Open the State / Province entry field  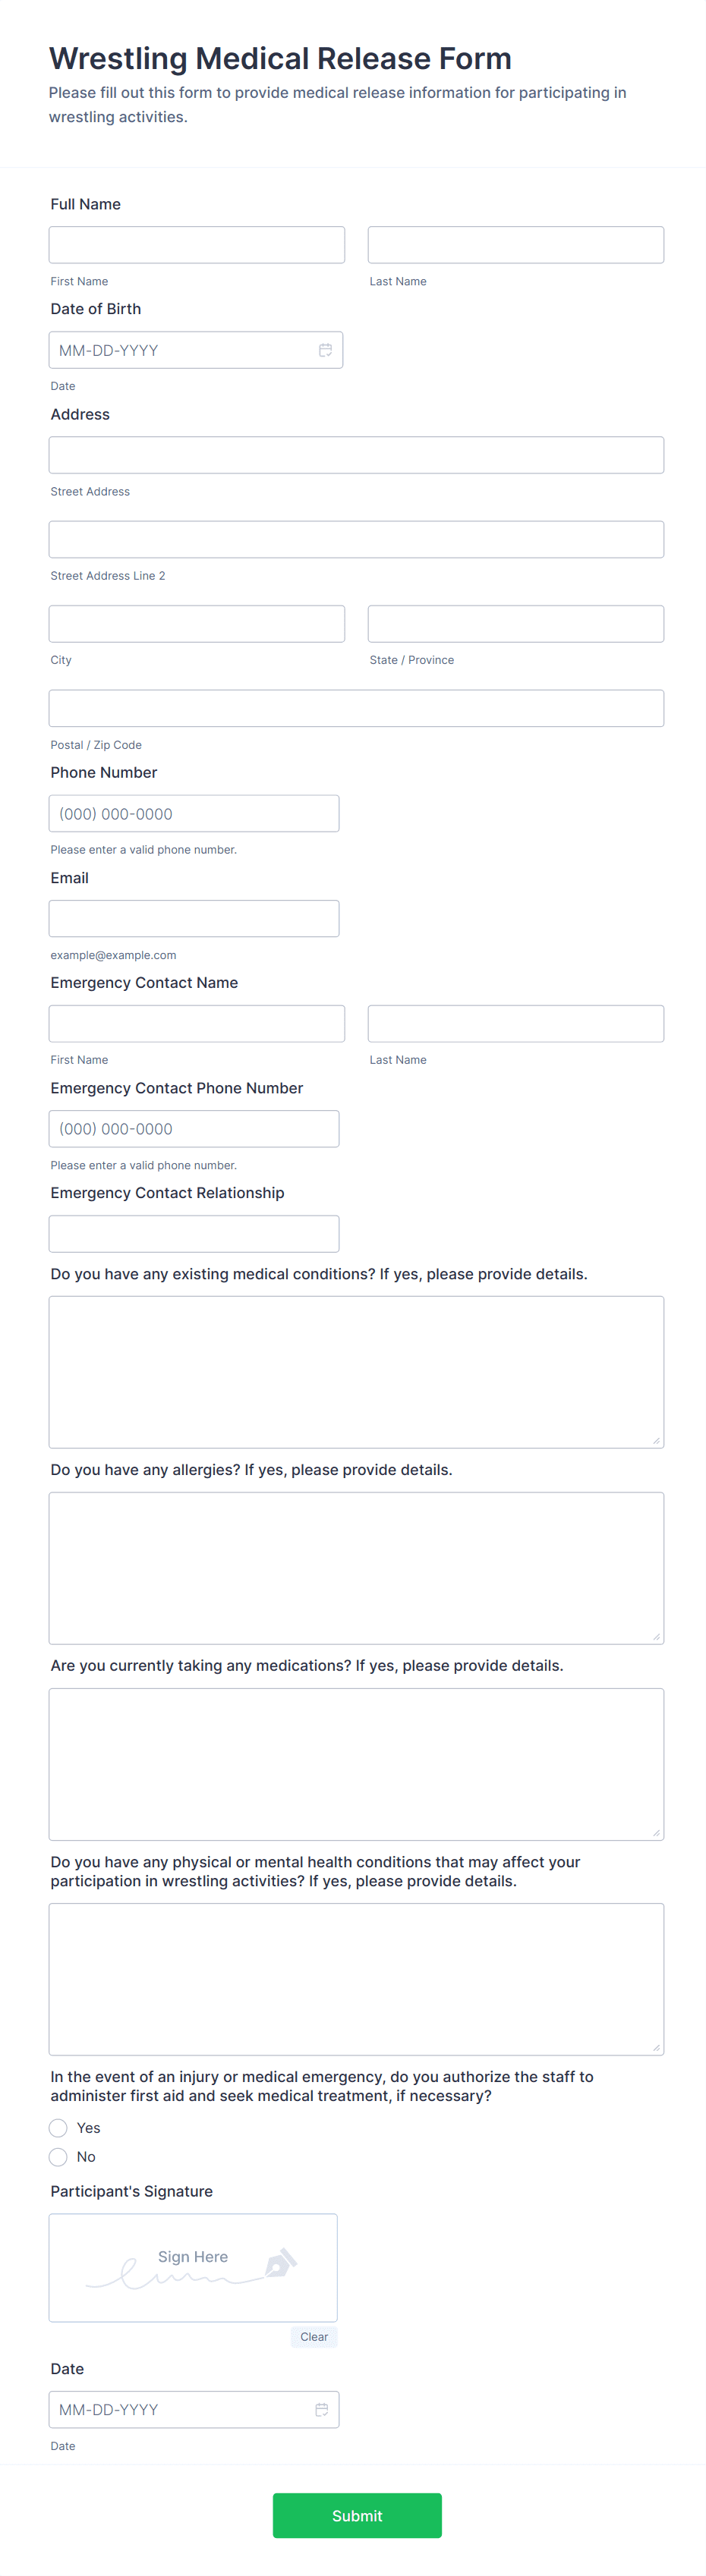point(515,623)
